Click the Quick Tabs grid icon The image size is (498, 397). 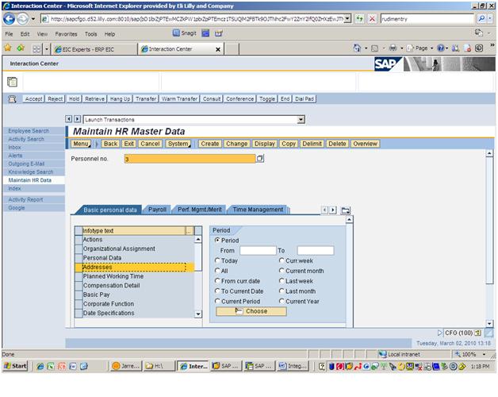coord(36,49)
